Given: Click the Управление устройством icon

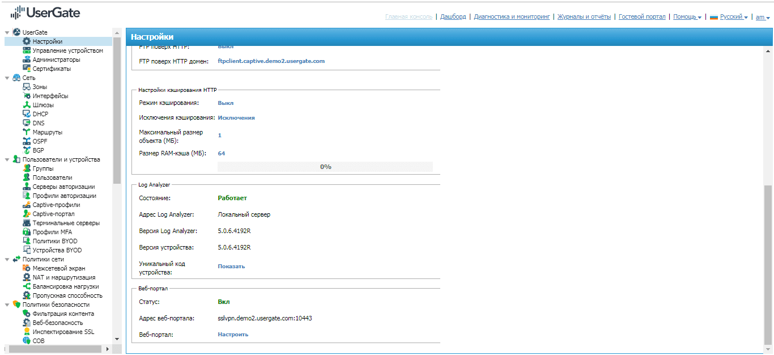Looking at the screenshot, I should (27, 50).
